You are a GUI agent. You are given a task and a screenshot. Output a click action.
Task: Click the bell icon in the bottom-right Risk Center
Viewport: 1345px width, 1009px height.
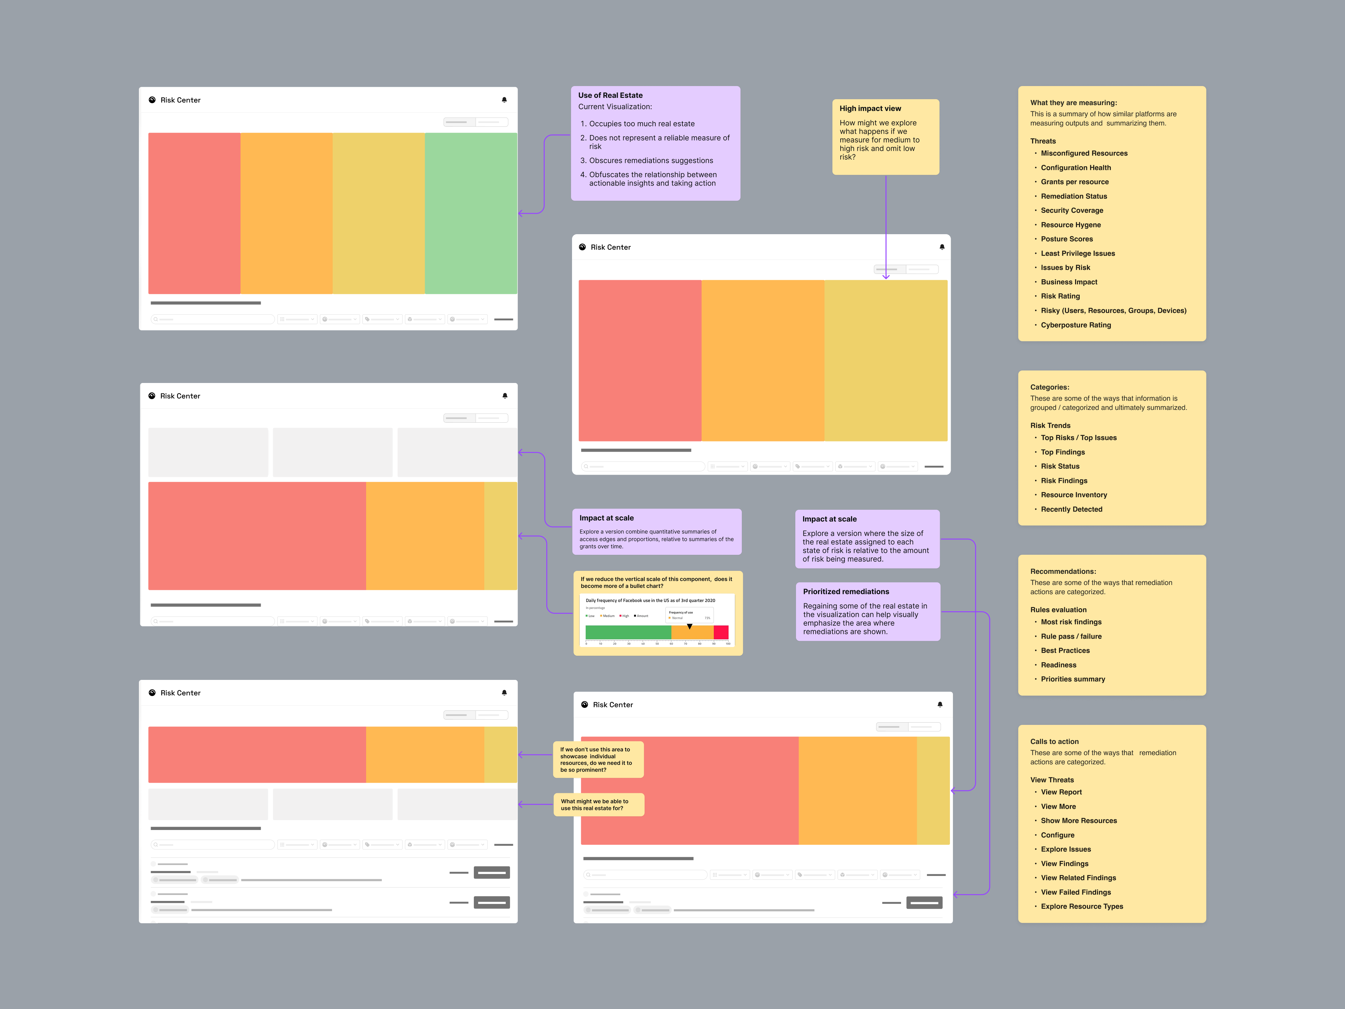940,704
